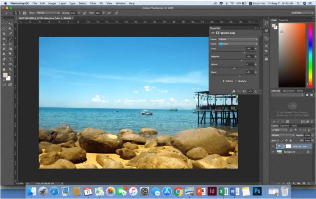The width and height of the screenshot is (316, 199).
Task: Open Google Chrome from the Dock
Action: pos(178,191)
